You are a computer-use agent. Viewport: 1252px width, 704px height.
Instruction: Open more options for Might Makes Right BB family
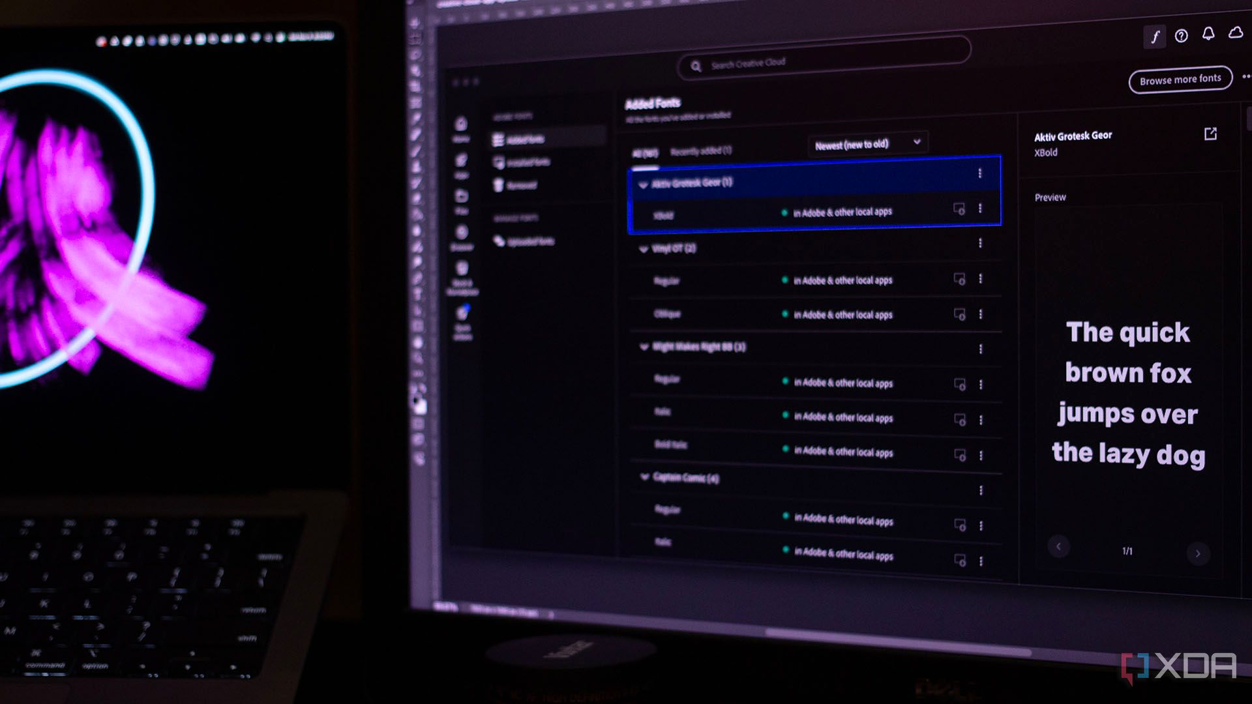[981, 349]
